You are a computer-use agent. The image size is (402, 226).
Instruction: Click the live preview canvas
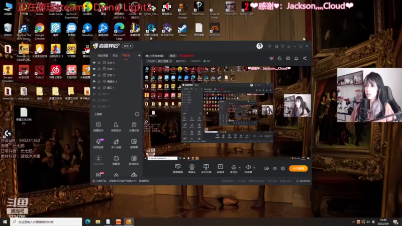pos(227,112)
